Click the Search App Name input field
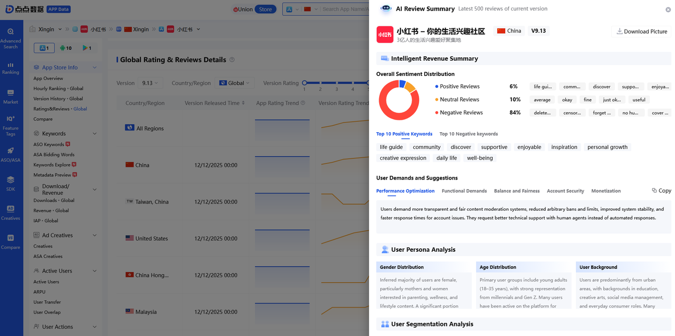 [345, 9]
